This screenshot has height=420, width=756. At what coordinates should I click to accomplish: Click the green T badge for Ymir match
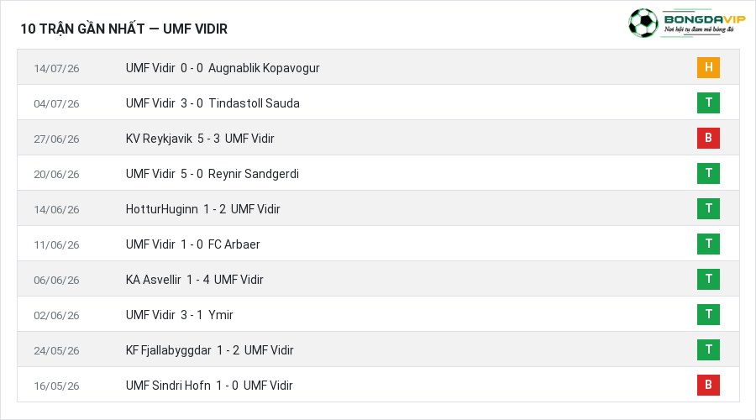(708, 314)
